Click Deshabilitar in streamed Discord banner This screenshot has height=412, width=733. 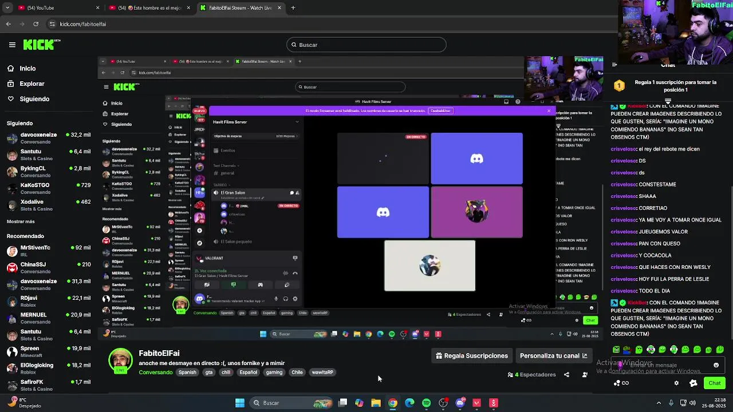(x=441, y=111)
